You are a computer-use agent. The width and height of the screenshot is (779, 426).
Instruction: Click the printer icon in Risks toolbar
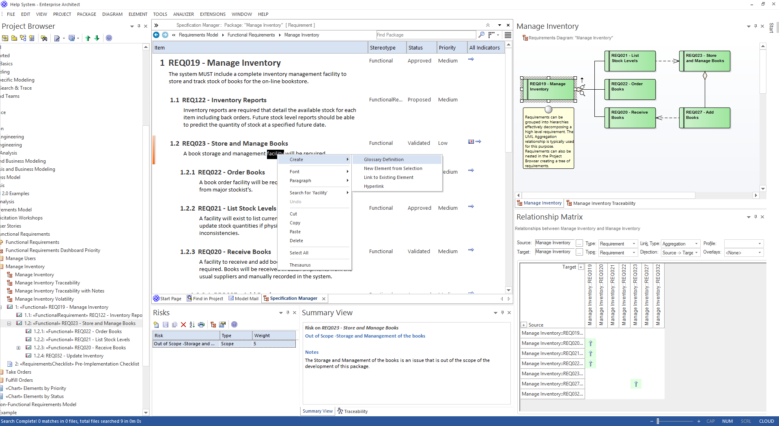pos(201,325)
